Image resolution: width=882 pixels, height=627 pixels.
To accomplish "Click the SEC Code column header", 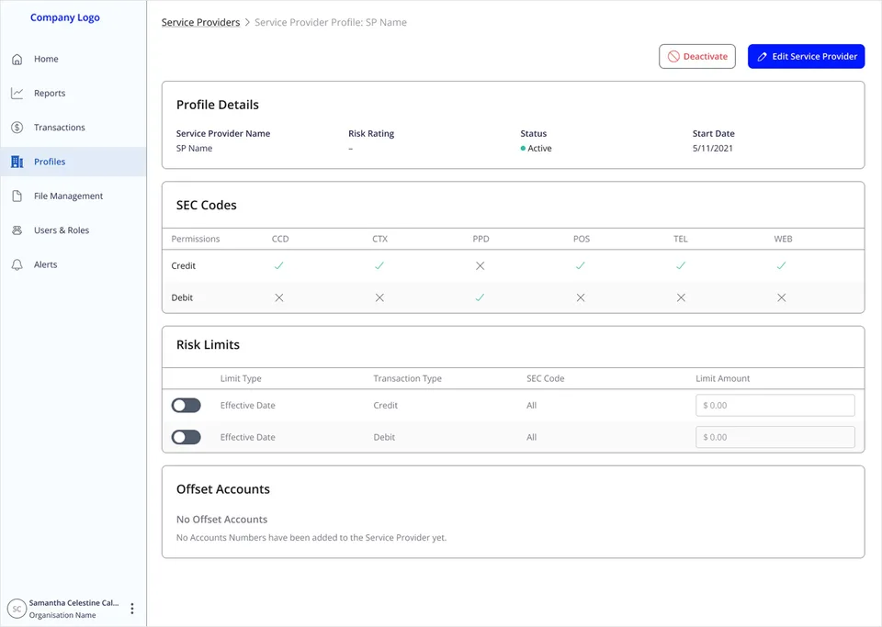I will (x=545, y=378).
